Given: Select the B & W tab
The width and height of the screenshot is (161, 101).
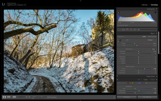Looking at the screenshot, I should tap(153, 80).
